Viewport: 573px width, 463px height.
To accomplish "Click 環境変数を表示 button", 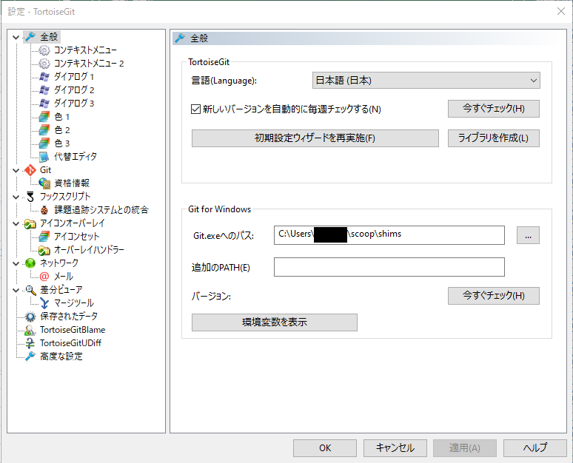I will click(x=275, y=322).
